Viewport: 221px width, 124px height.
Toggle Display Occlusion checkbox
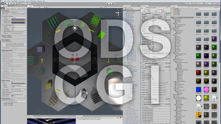pyautogui.click(x=12, y=105)
